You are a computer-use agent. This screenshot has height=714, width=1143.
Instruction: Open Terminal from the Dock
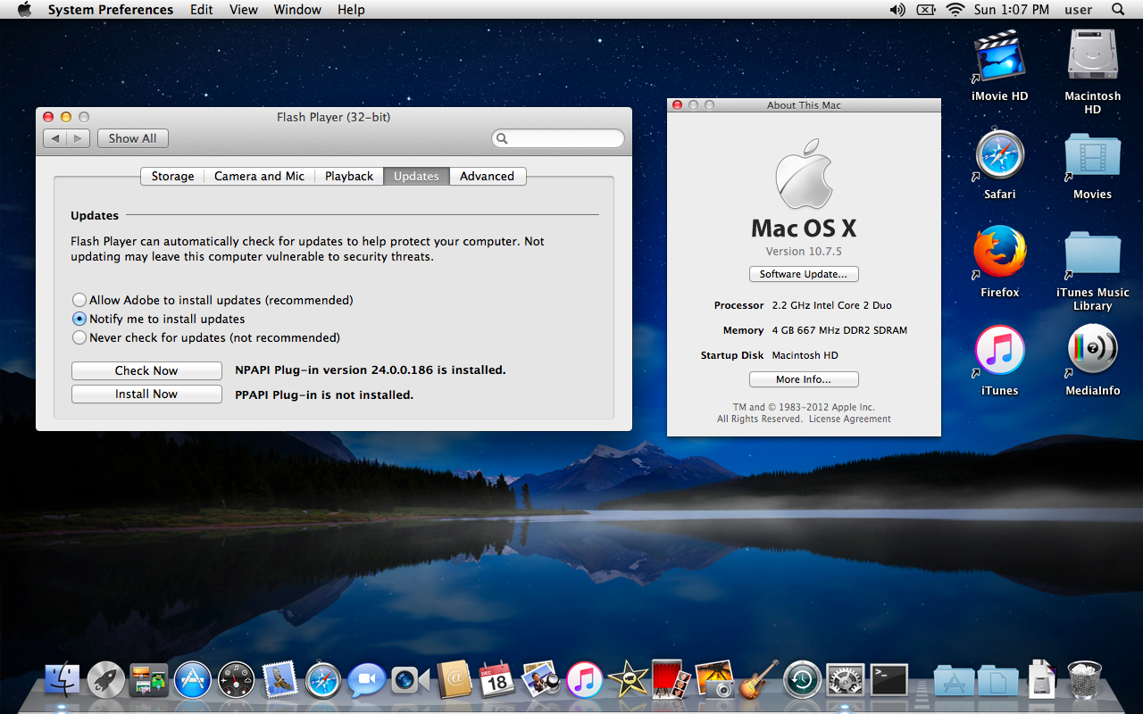pos(889,680)
